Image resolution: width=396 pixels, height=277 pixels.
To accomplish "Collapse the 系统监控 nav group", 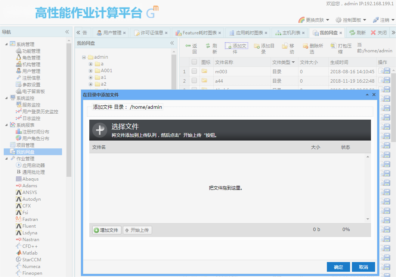I will (x=6, y=98).
